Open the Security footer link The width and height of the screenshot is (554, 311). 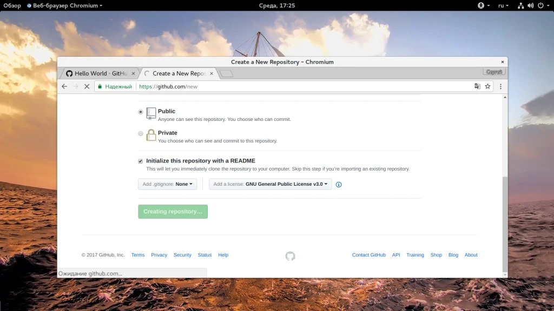pyautogui.click(x=182, y=255)
